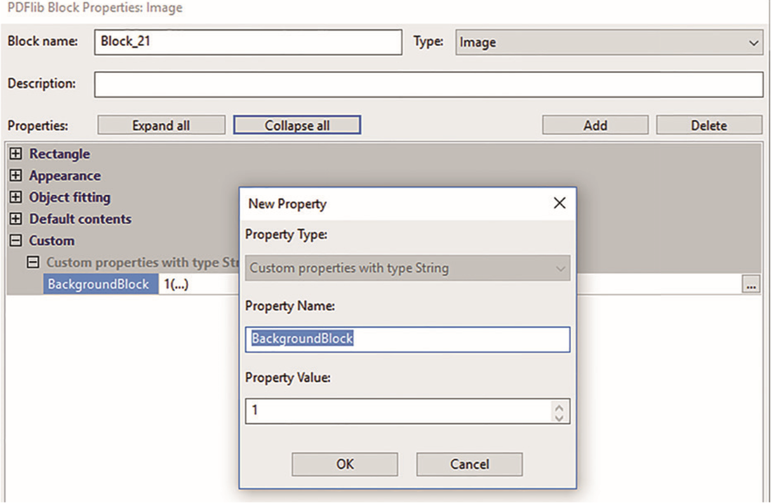Expand the Object fitting group
This screenshot has width=771, height=503.
(17, 198)
